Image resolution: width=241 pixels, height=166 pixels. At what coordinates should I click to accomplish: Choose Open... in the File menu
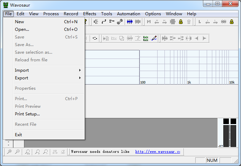[22, 29]
